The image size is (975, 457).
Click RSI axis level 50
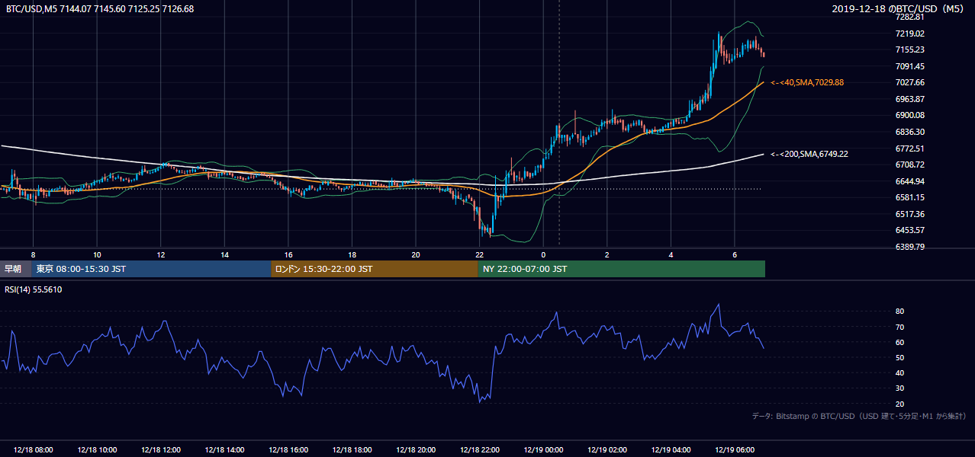point(899,357)
